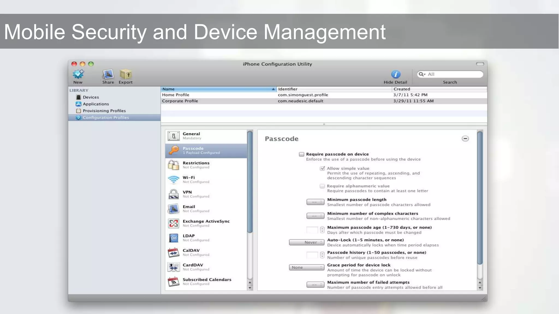Open the Exchange ActiveSync payload
This screenshot has width=559, height=314.
(206, 223)
